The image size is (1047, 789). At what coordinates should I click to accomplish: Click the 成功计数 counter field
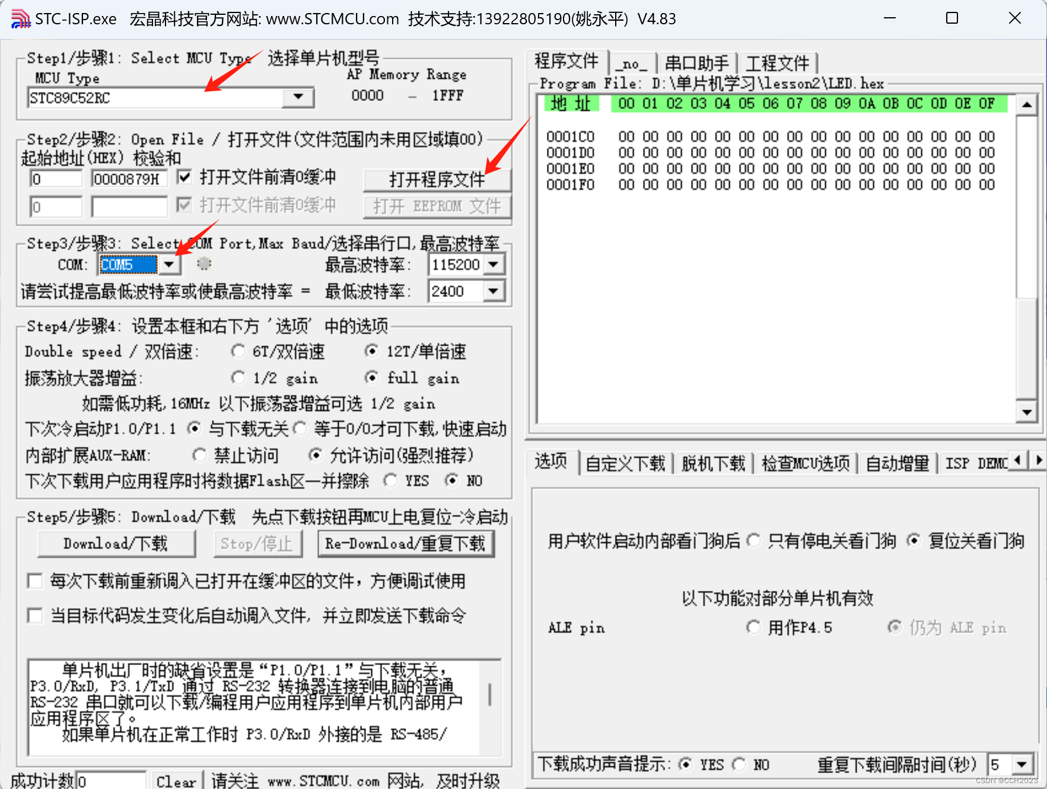[x=111, y=781]
